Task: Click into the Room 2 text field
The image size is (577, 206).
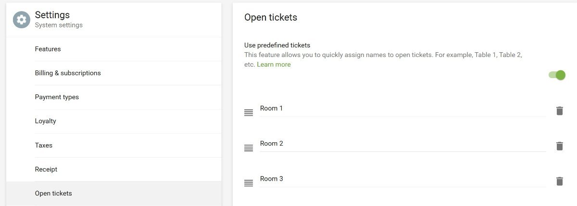Action: 402,144
